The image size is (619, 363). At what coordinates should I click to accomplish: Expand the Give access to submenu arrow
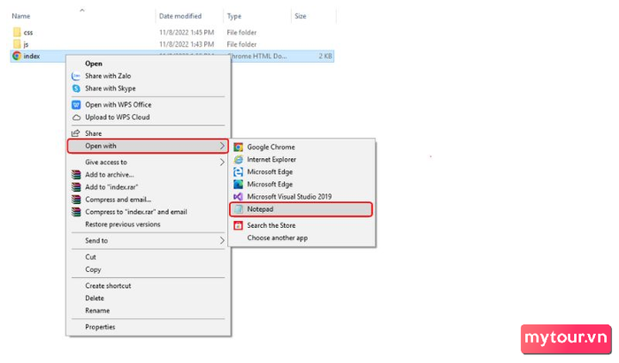coord(222,162)
